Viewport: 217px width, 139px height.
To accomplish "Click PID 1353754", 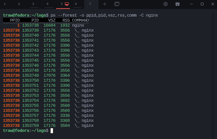I will point(30,100).
